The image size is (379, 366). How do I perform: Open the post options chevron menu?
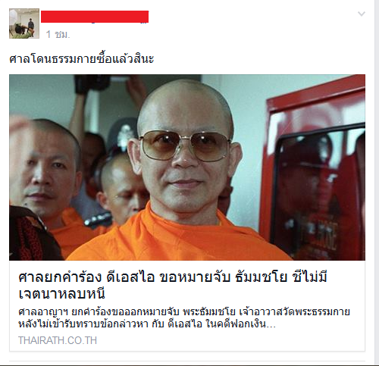click(362, 14)
